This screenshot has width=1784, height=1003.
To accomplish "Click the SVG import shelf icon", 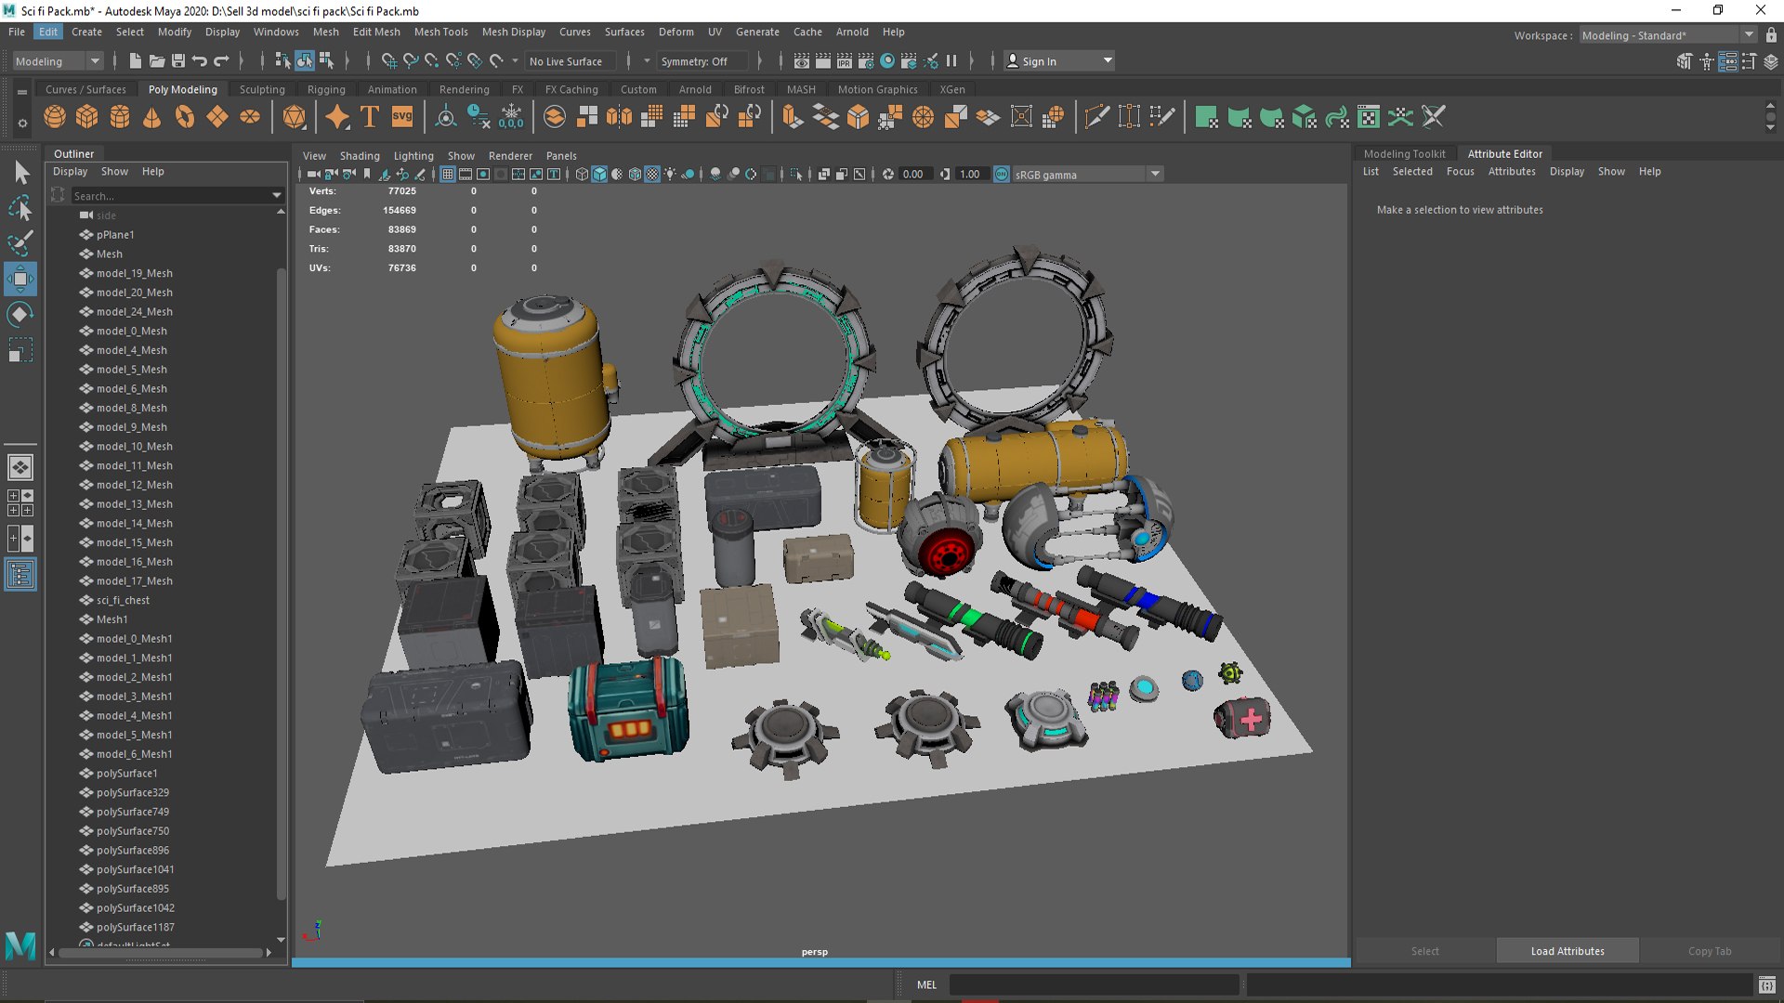I will click(402, 117).
